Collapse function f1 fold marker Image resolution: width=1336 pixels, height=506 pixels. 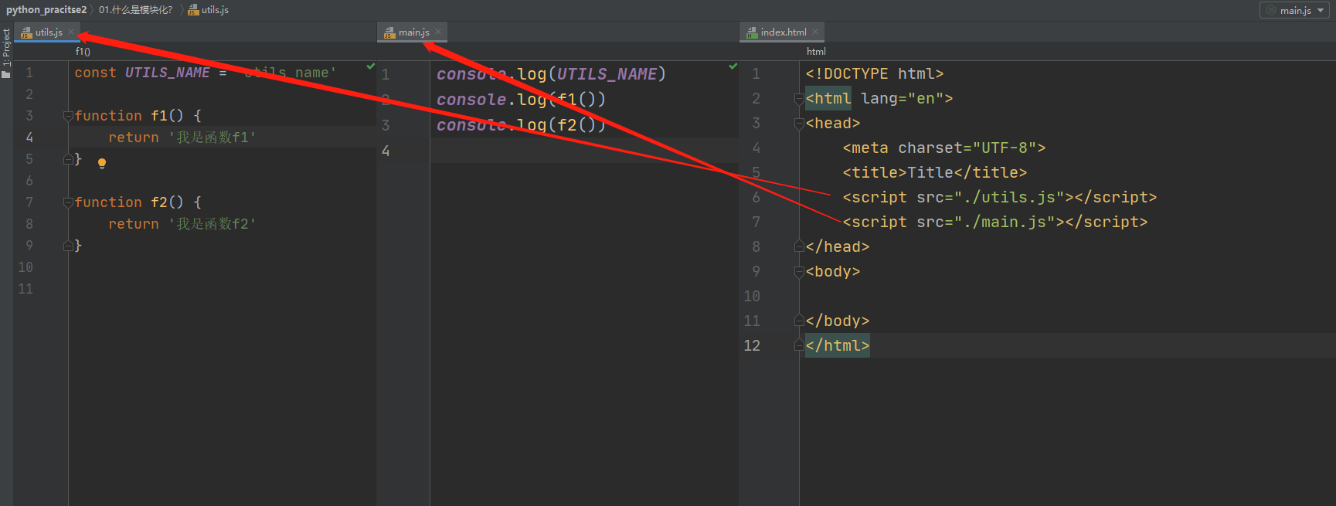(68, 116)
